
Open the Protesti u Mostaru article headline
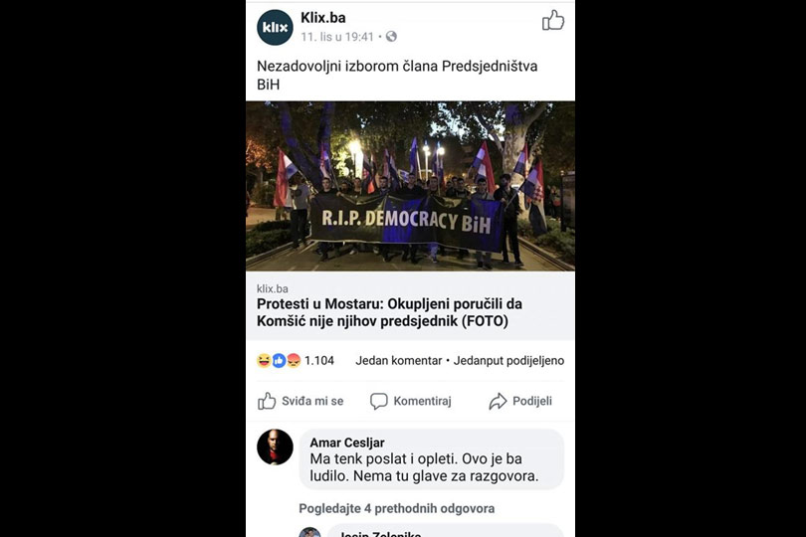pos(389,312)
